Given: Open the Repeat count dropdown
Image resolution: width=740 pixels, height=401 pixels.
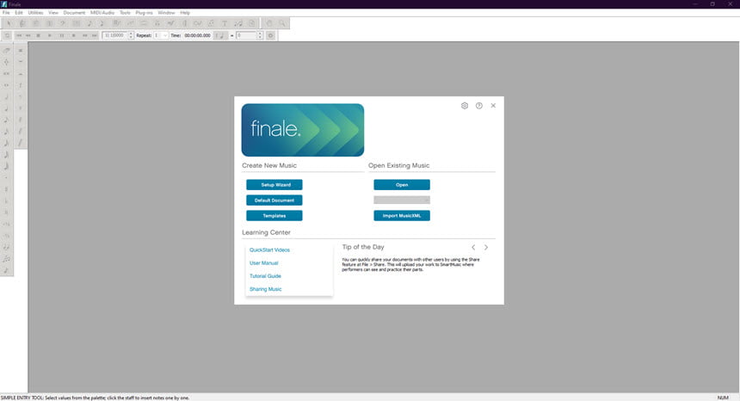Looking at the screenshot, I should 161,35.
